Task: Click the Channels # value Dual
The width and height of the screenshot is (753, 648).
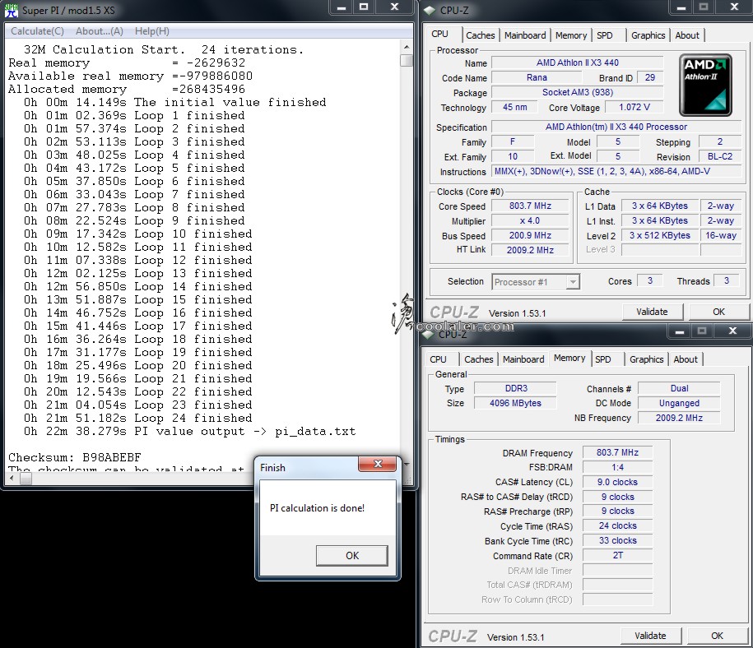Action: pyautogui.click(x=679, y=388)
